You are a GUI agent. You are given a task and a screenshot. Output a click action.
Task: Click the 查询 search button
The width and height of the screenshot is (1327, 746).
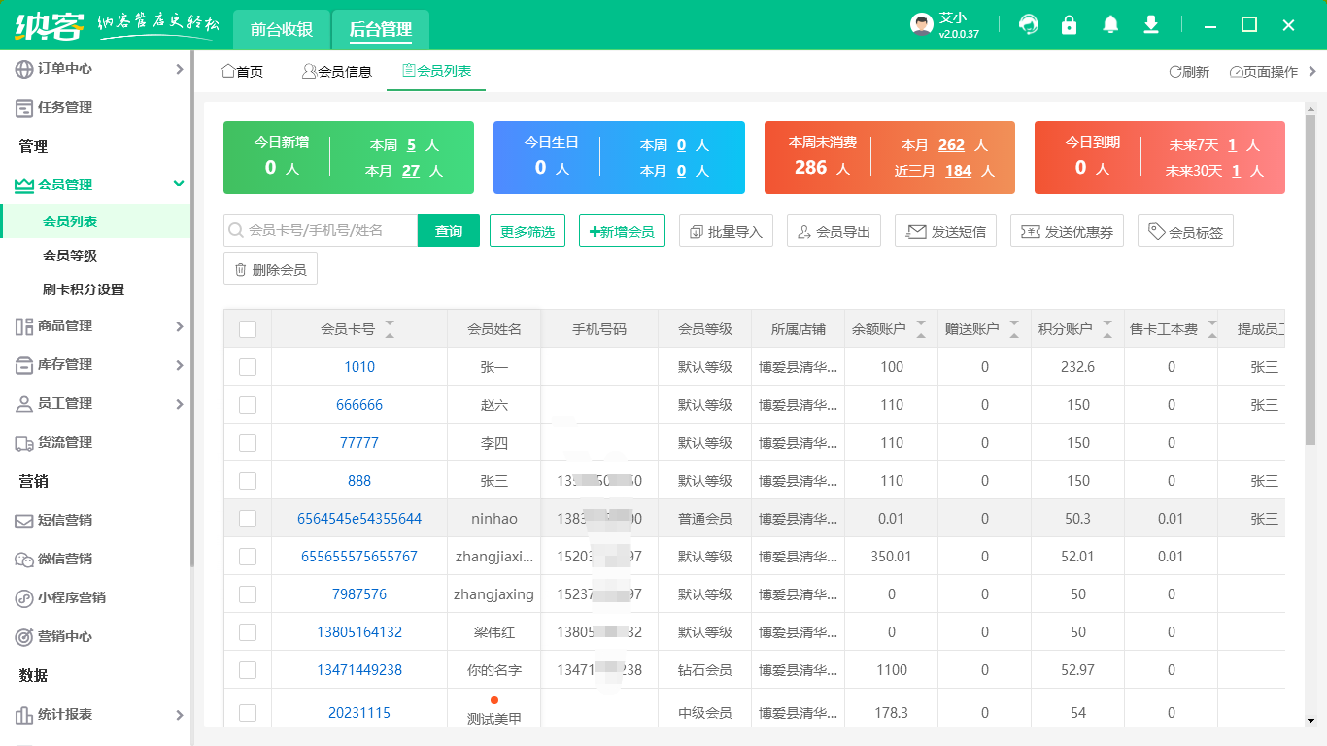tap(449, 231)
